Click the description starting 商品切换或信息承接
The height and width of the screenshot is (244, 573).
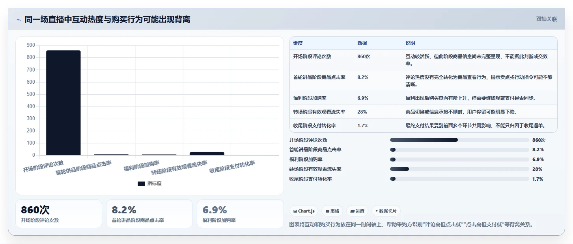tap(461, 112)
